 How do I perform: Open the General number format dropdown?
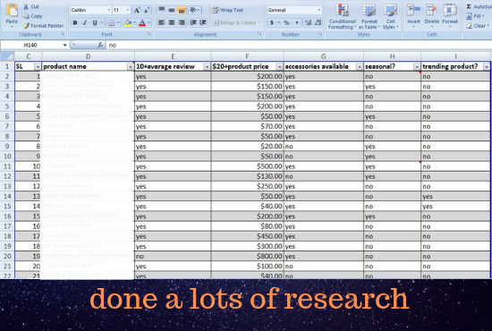pyautogui.click(x=319, y=10)
